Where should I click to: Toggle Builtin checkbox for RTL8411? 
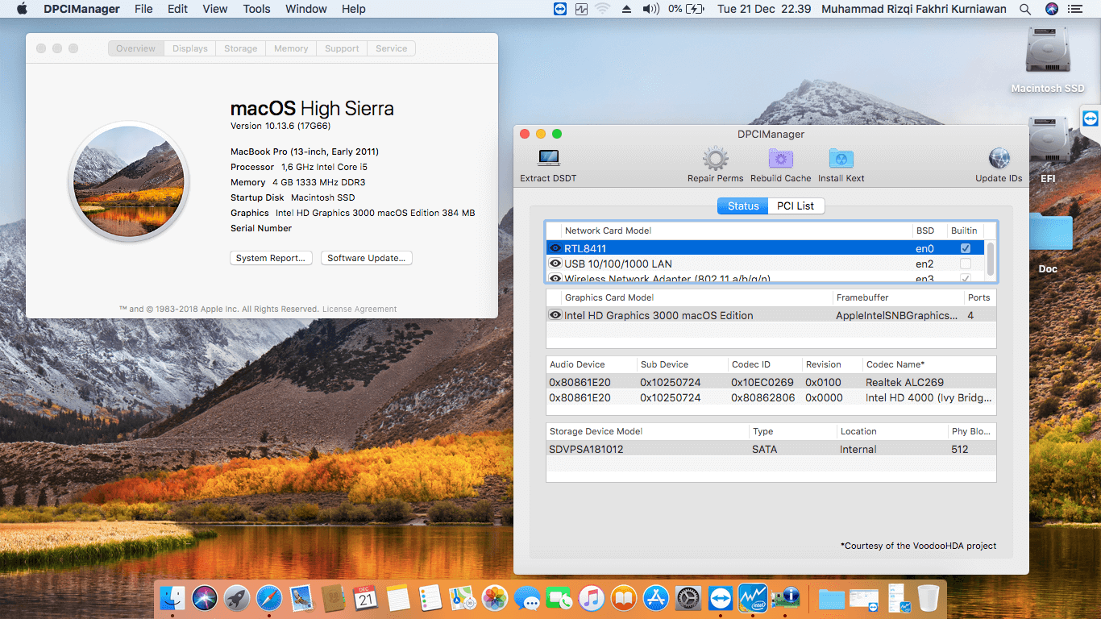click(966, 248)
